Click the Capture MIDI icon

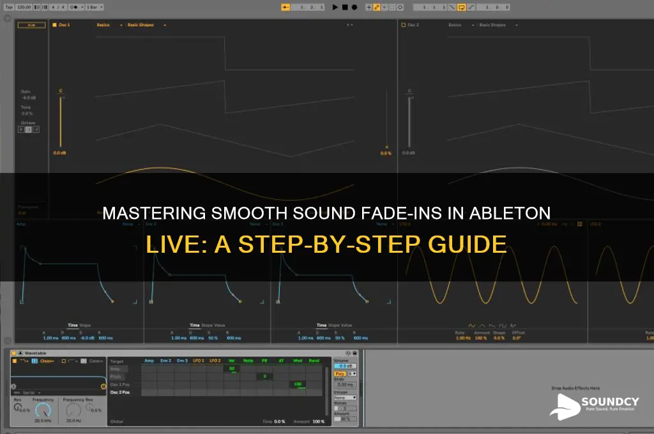(392, 7)
